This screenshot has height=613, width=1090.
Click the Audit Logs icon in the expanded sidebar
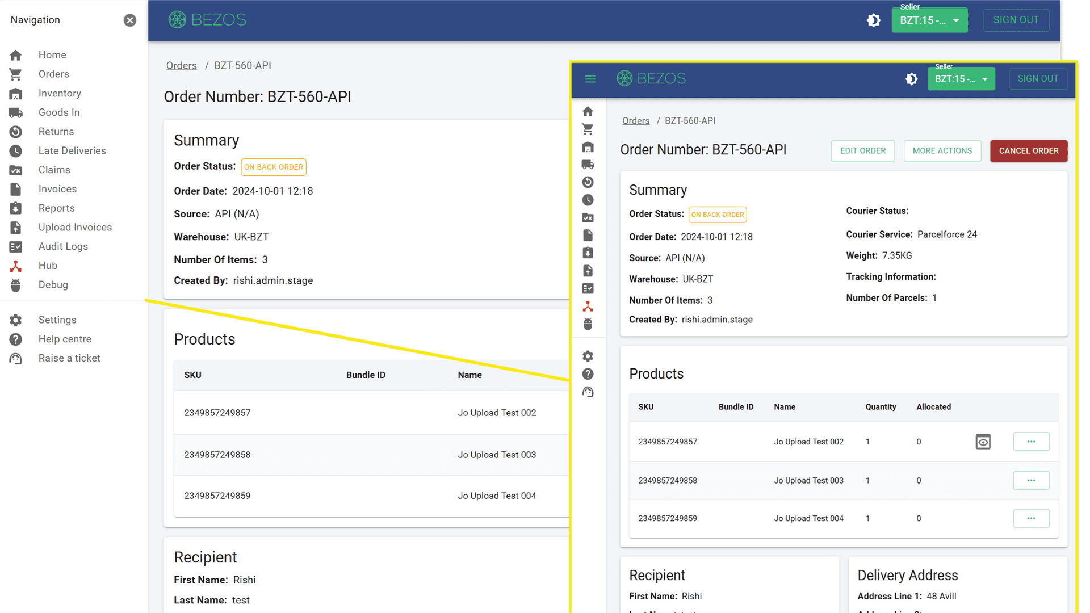(x=16, y=247)
